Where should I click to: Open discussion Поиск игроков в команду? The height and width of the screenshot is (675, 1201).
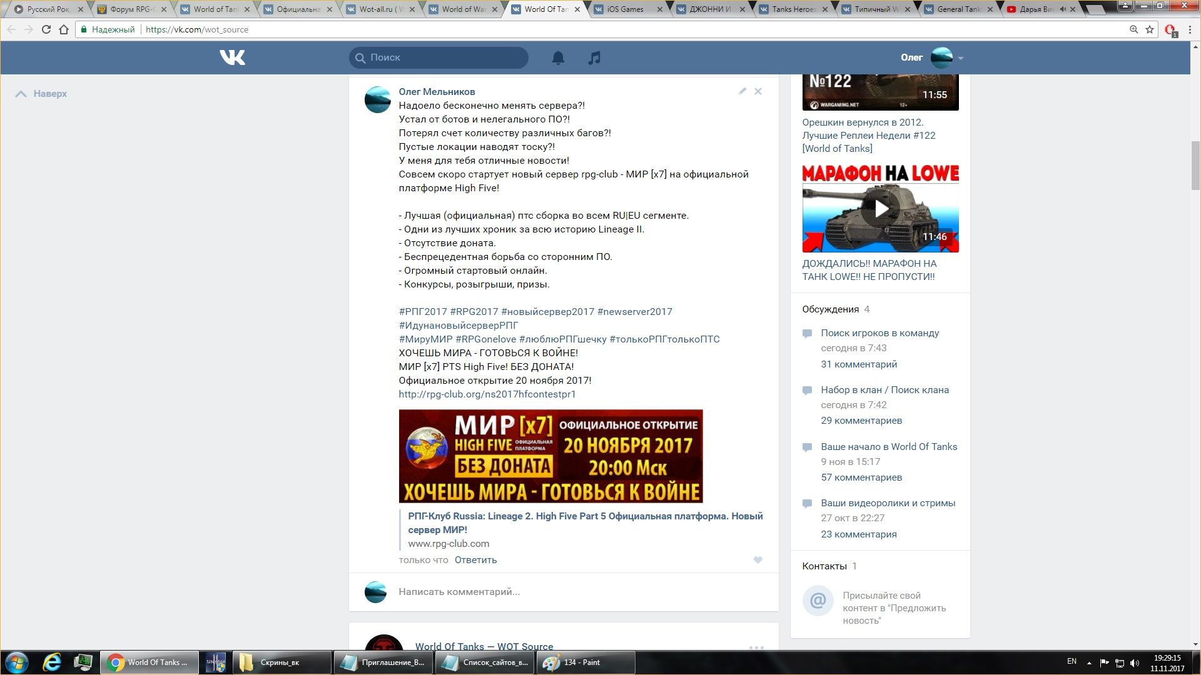click(879, 333)
